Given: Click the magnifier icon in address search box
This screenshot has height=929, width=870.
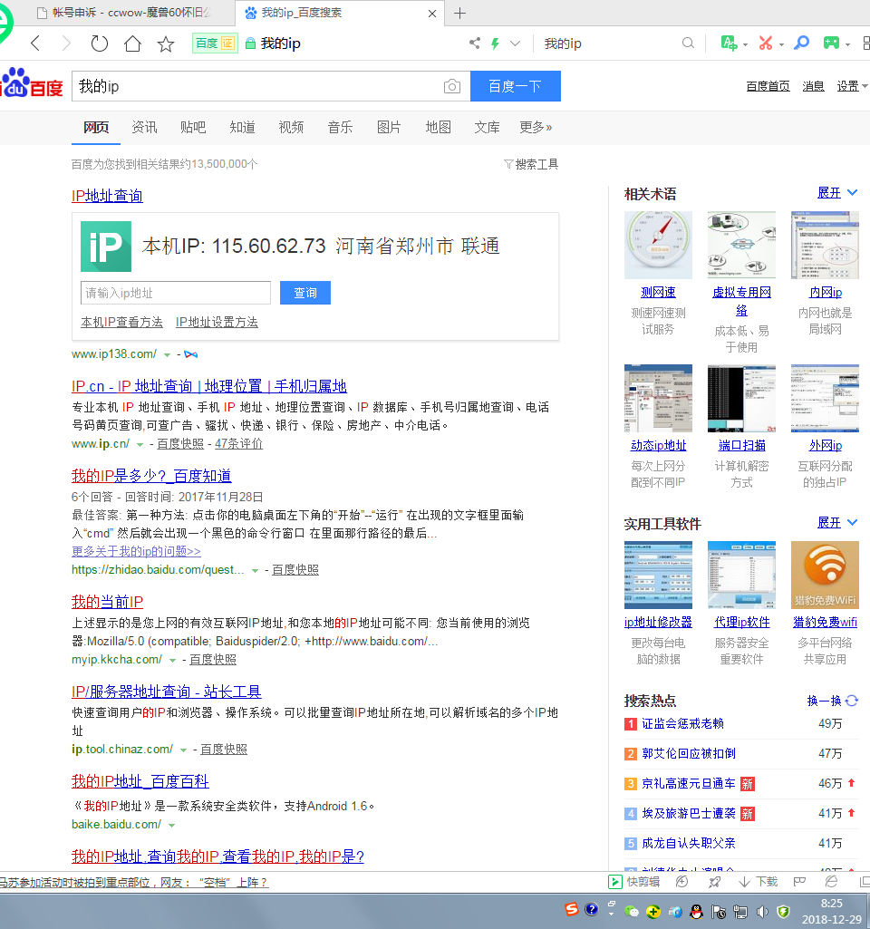Looking at the screenshot, I should click(689, 44).
